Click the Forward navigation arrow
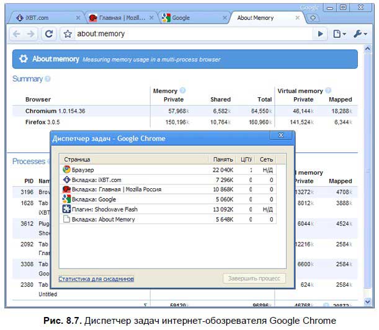Viewport: 379px width, 330px height. (31, 34)
